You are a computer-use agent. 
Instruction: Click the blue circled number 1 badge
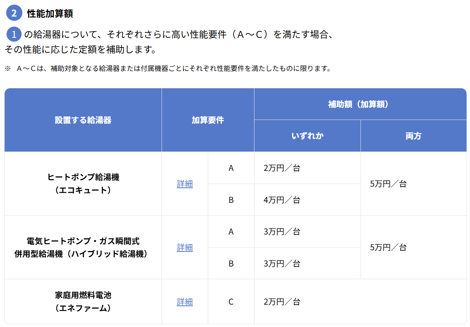click(14, 35)
